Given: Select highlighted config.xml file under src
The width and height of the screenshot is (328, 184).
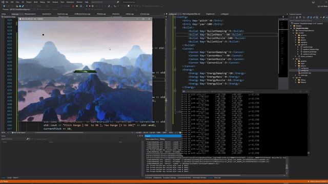Looking at the screenshot, I should point(304,71).
